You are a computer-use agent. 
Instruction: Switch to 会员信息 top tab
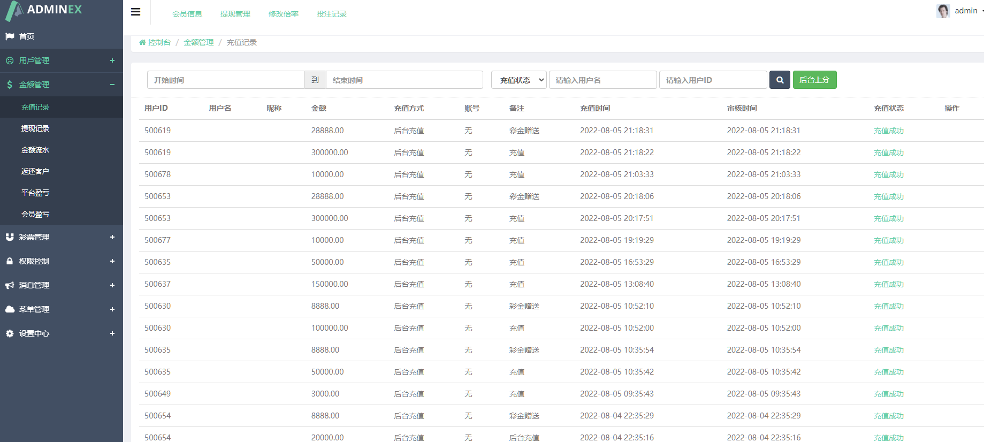187,14
